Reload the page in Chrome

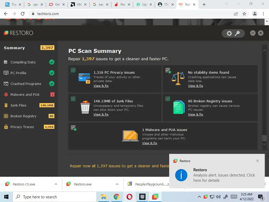coord(23,14)
